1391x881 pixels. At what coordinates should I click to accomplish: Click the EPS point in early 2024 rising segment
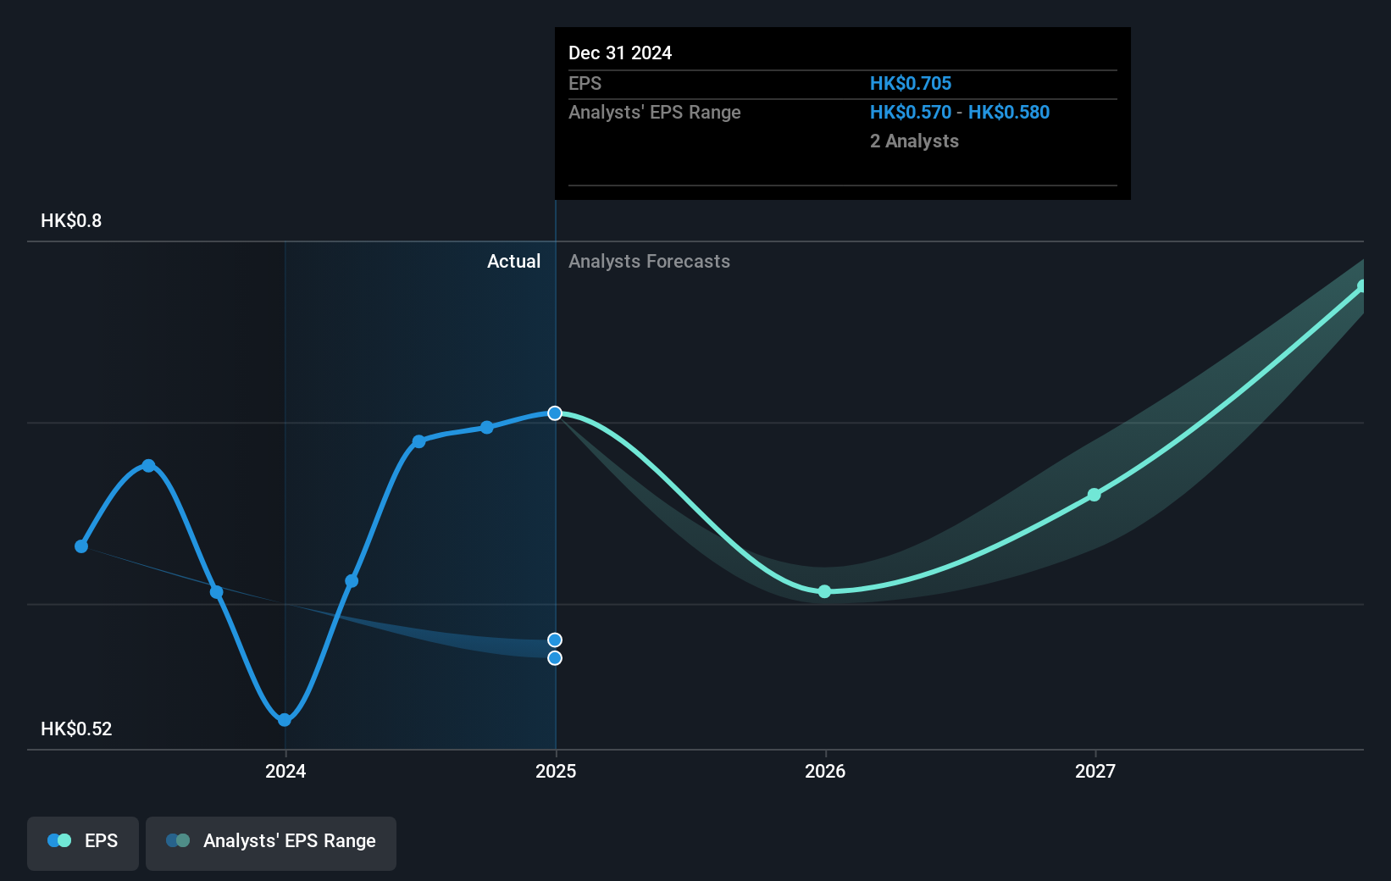tap(352, 581)
